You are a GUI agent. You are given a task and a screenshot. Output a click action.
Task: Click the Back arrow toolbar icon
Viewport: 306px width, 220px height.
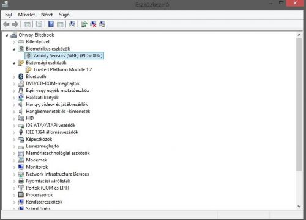tap(6, 24)
